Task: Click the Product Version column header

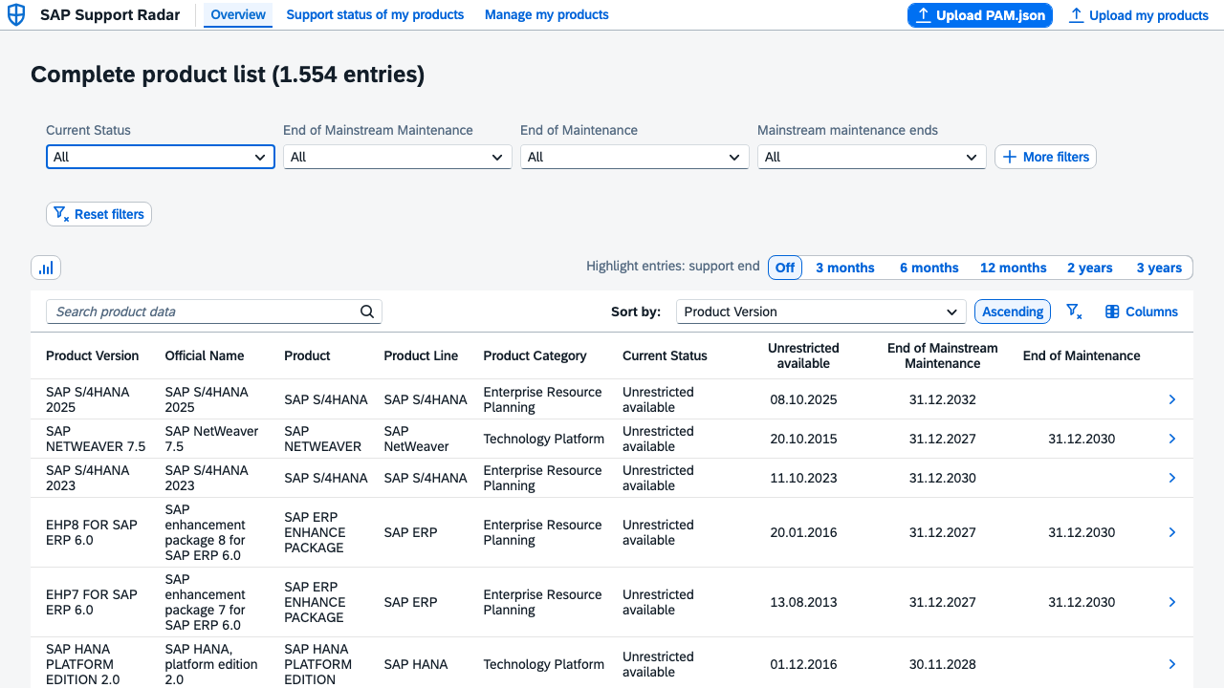Action: point(93,355)
